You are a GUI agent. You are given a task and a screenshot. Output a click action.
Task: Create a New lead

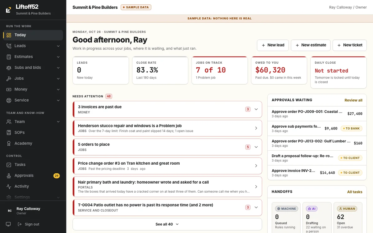pos(273,45)
